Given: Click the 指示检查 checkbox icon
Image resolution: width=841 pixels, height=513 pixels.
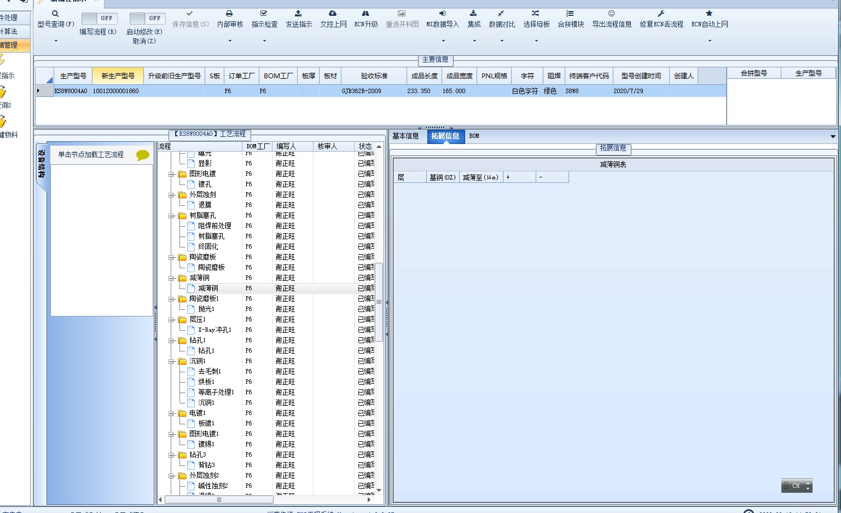Looking at the screenshot, I should tap(264, 13).
